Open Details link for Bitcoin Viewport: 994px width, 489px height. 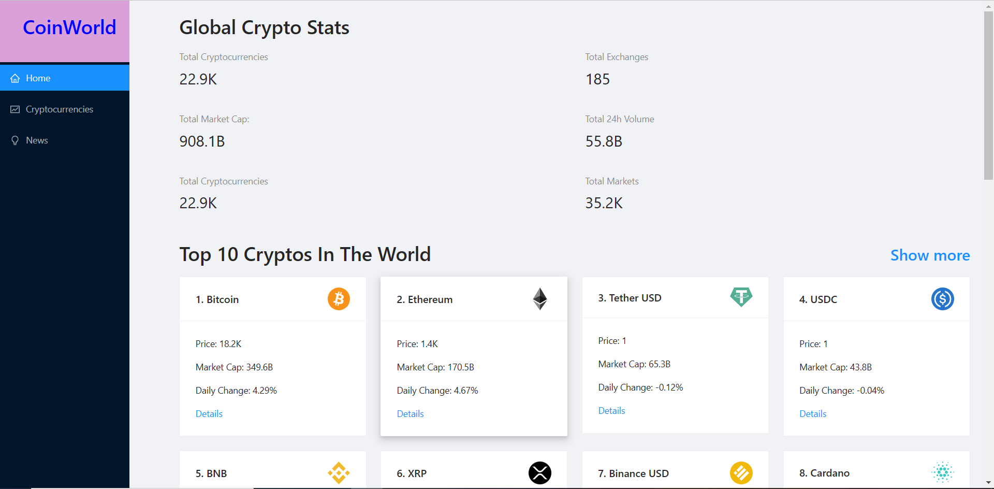209,414
